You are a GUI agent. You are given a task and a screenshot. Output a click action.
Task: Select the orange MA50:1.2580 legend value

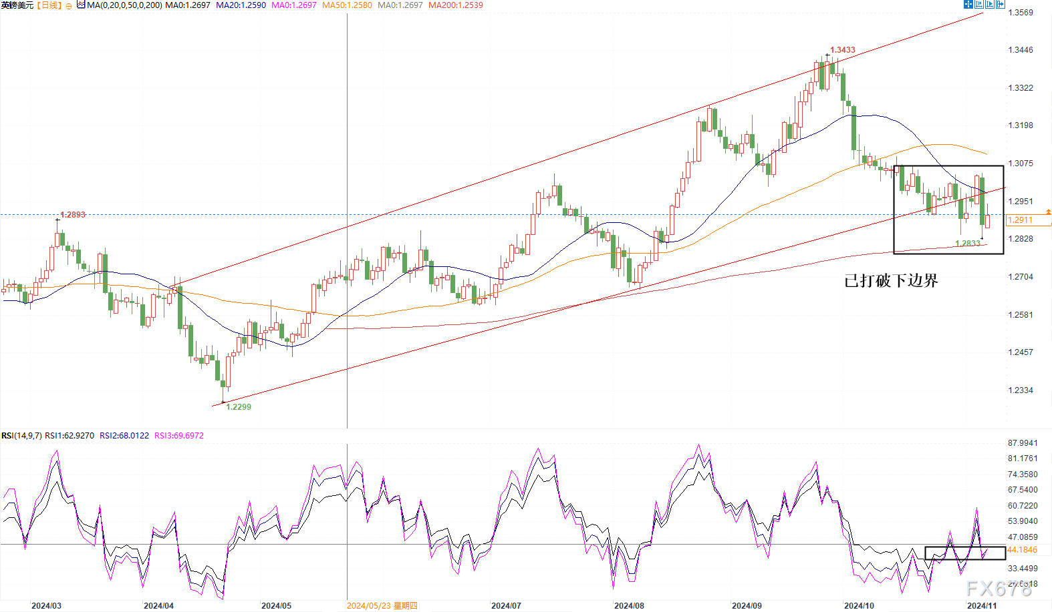(347, 5)
